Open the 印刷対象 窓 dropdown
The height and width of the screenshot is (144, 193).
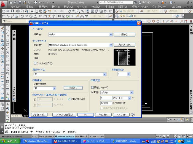pyautogui.click(x=54, y=88)
